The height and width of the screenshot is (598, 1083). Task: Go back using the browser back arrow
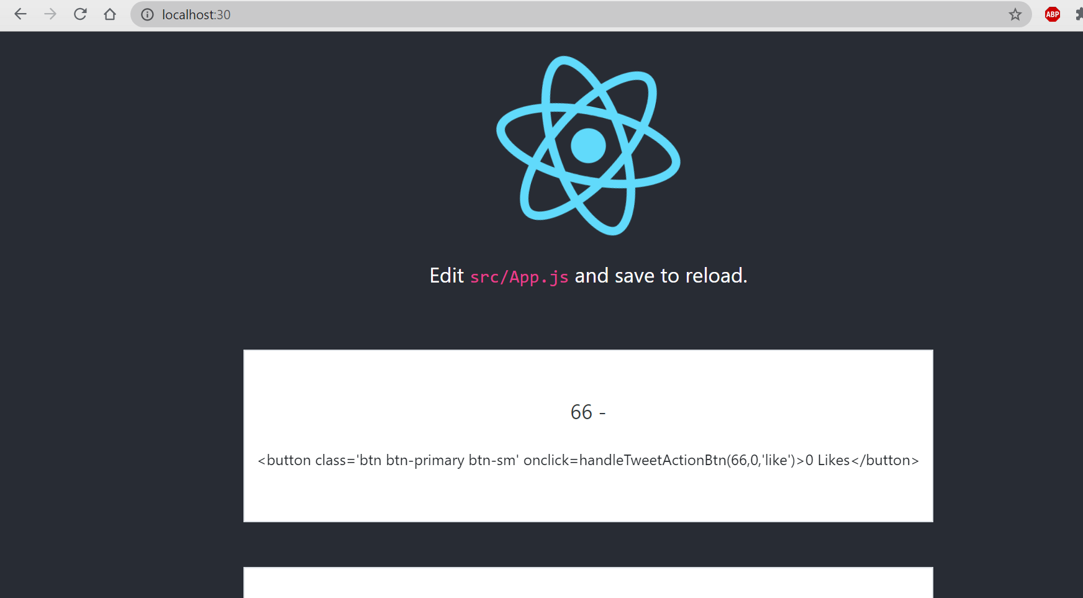20,14
